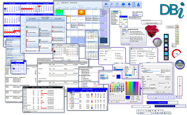The height and width of the screenshot is (115, 187).
Task: Click the gear settings icon in black sidebar
Action: point(166,58)
